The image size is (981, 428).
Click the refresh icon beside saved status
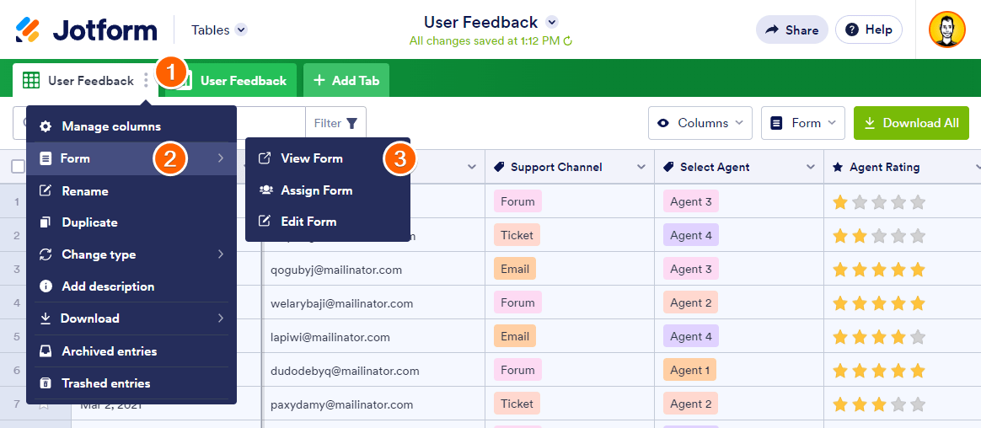pos(568,41)
